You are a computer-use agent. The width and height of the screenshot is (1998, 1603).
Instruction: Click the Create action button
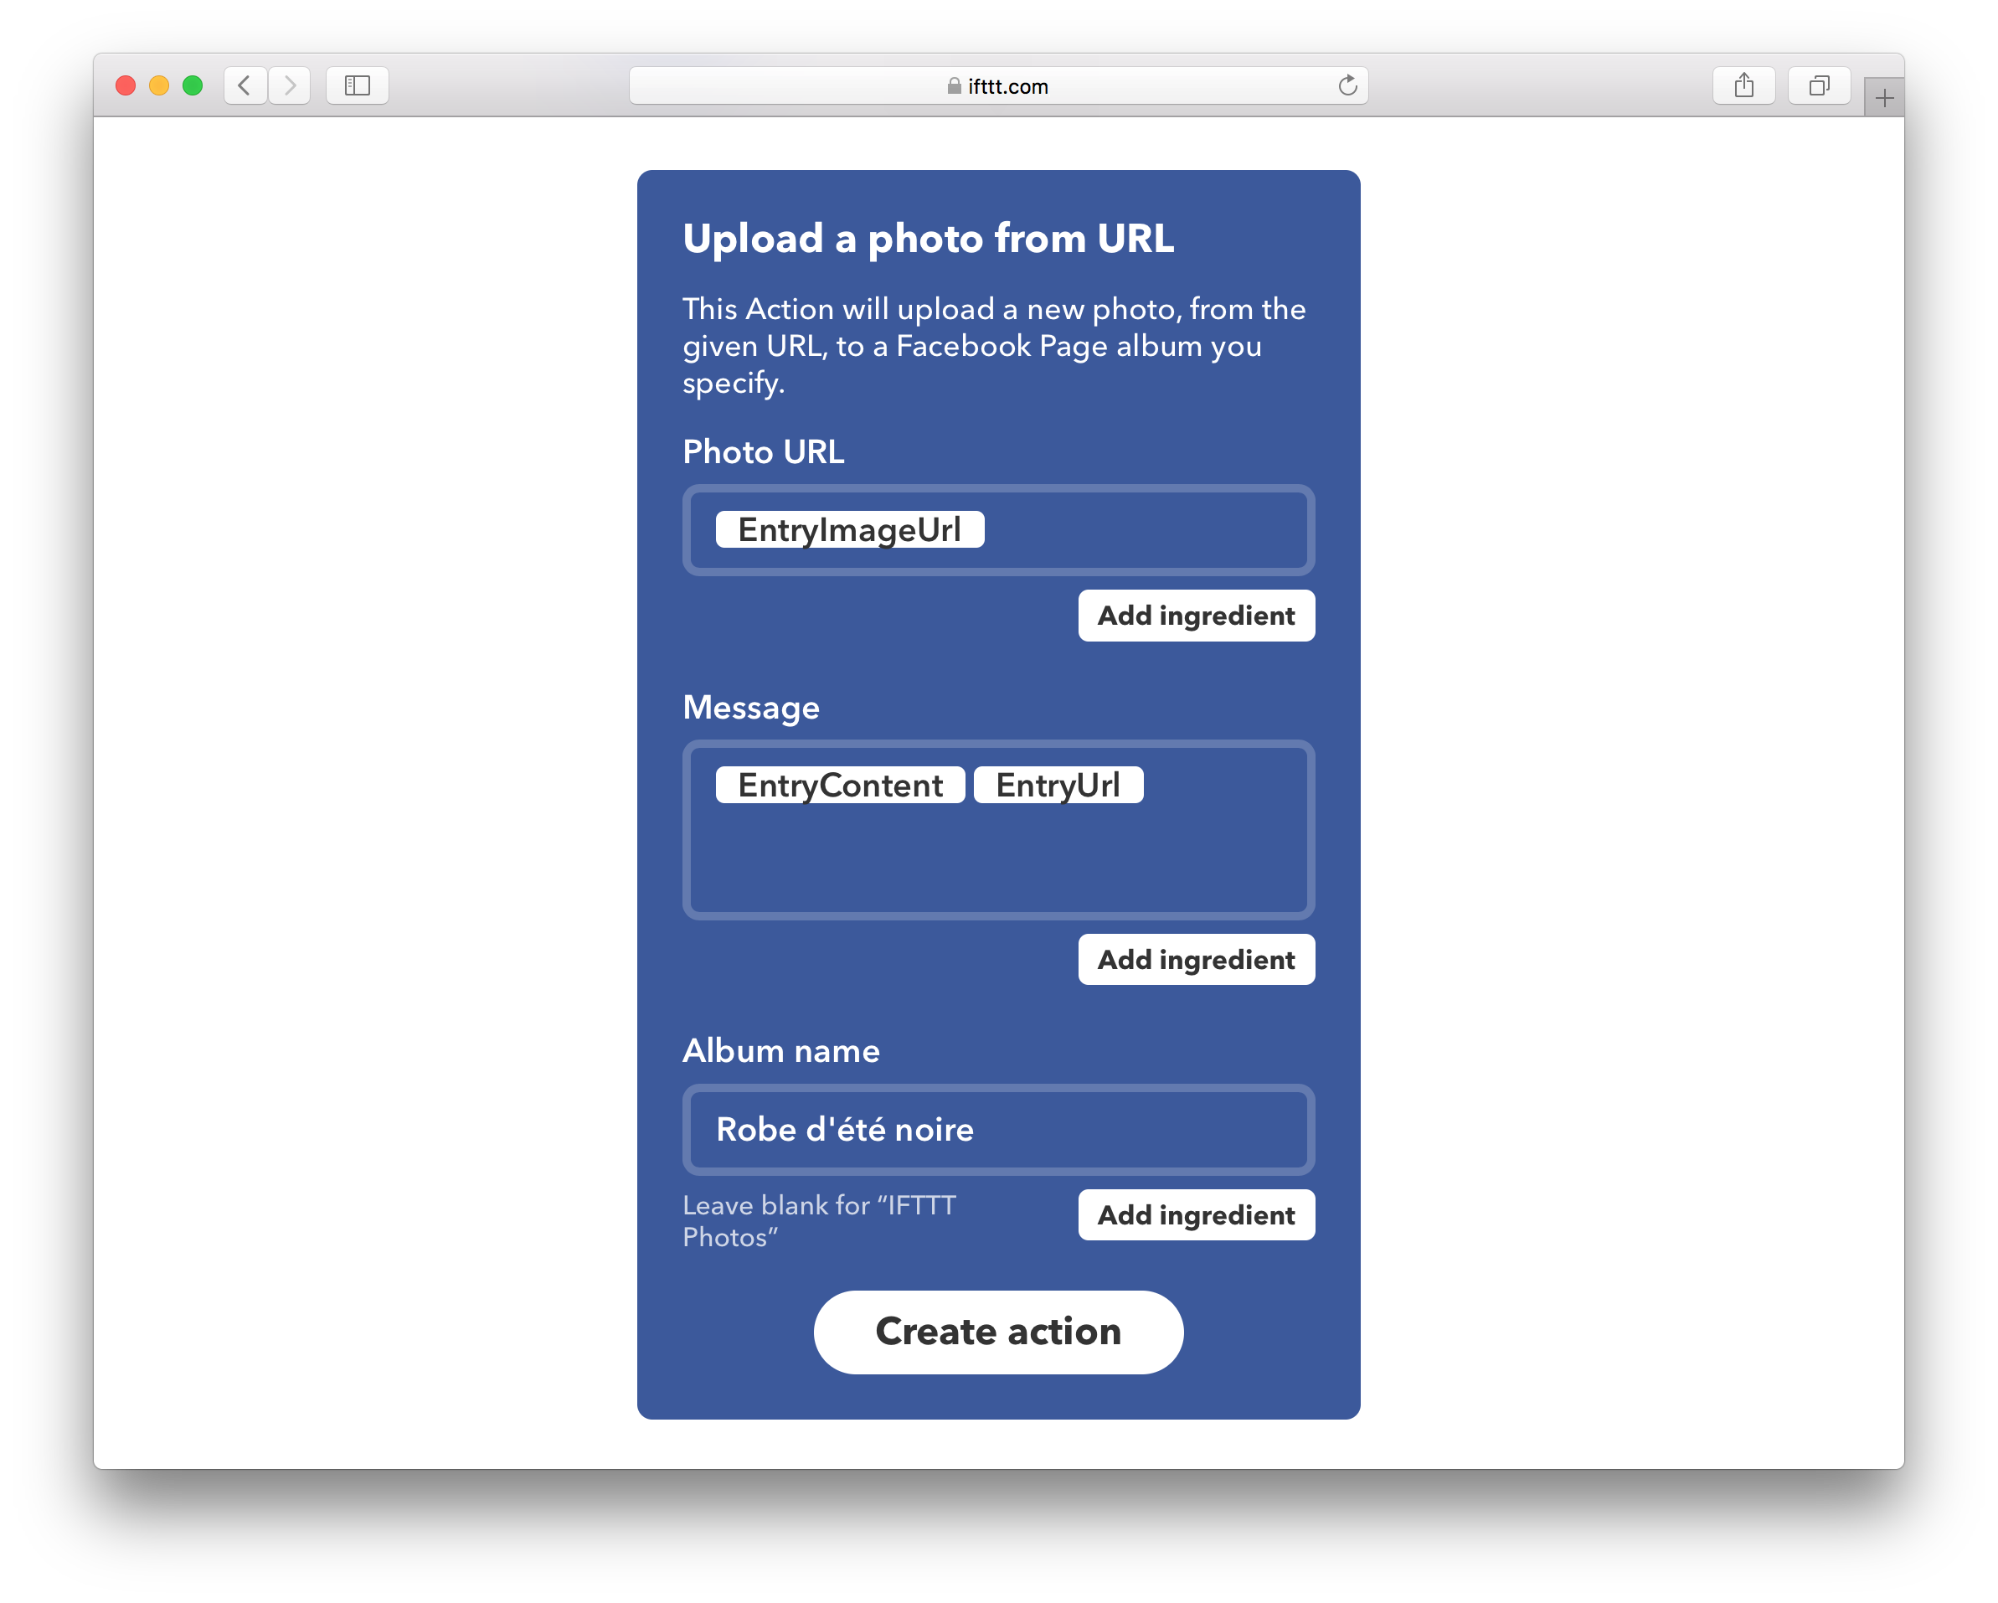(997, 1332)
